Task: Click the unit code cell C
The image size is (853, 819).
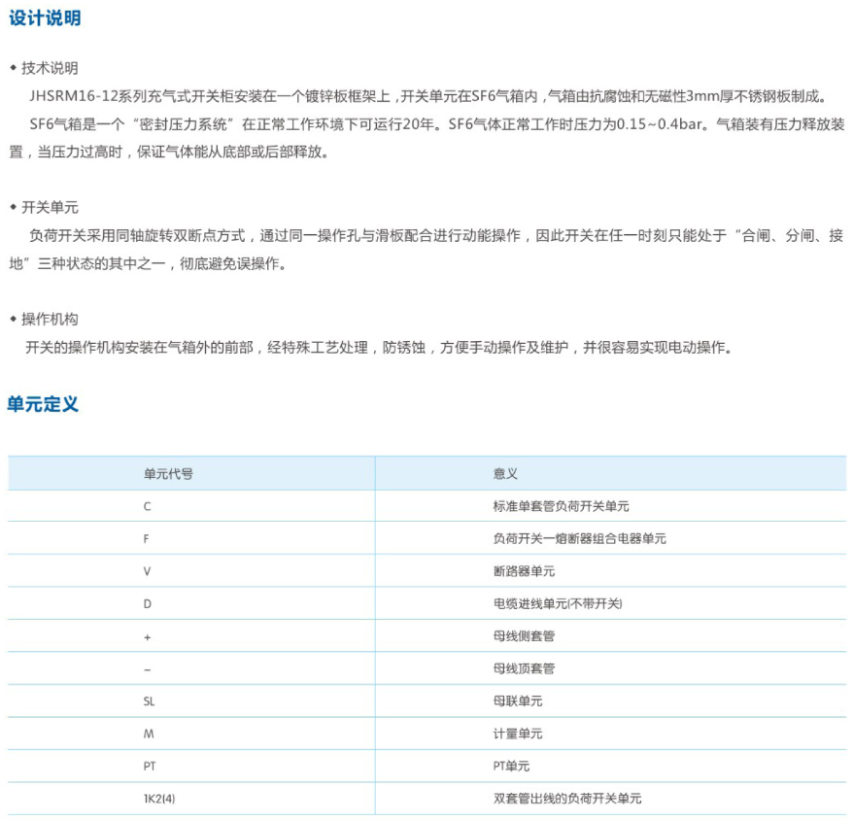Action: (147, 506)
